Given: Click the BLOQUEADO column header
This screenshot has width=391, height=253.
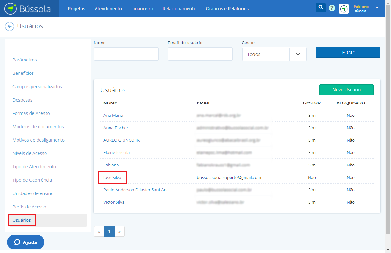Looking at the screenshot, I should click(x=351, y=103).
